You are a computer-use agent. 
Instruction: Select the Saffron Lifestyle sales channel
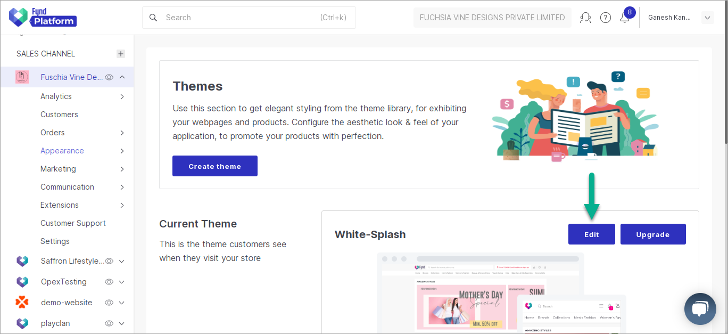(x=72, y=261)
